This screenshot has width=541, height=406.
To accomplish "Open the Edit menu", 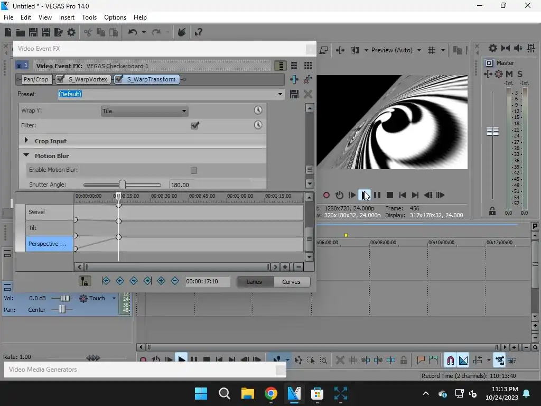I will (25, 17).
